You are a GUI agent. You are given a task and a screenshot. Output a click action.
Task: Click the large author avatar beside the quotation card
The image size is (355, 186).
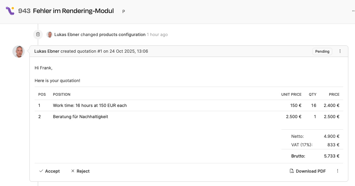19,51
